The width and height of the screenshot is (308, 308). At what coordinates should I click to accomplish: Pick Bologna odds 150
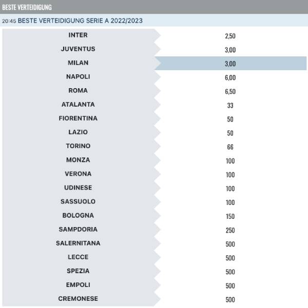point(230,216)
